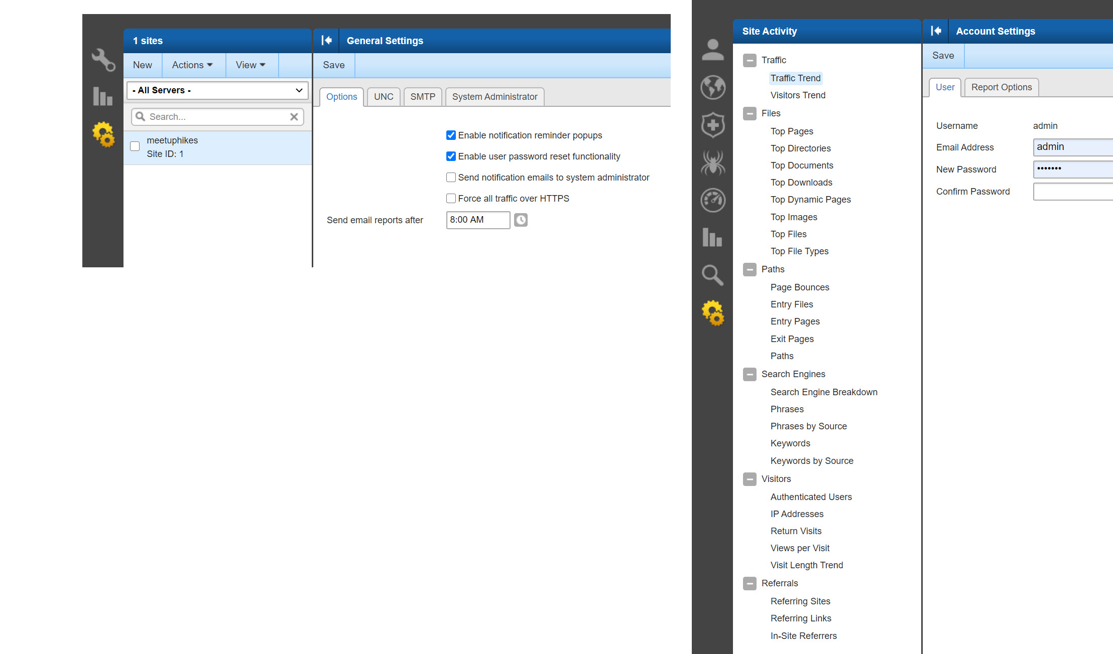
Task: Click the Confirm Password input field
Action: (x=1072, y=192)
